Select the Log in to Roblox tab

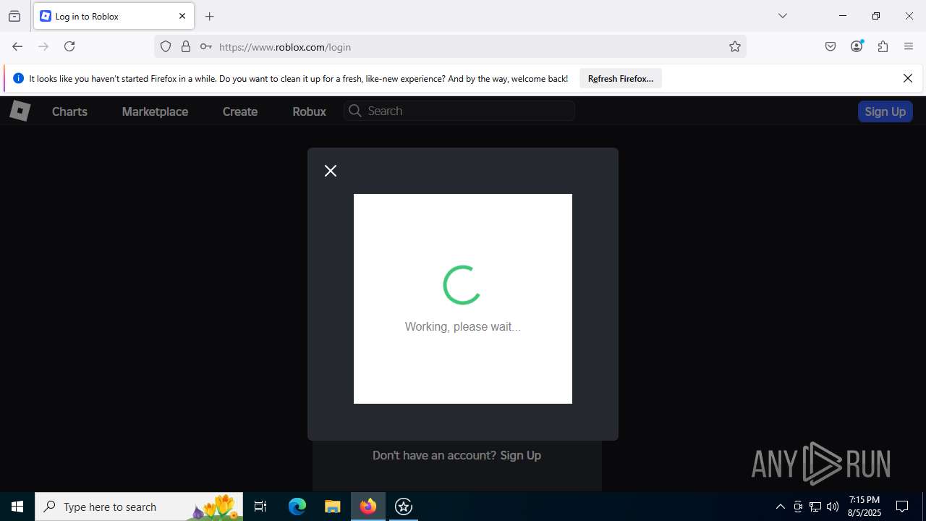click(114, 16)
